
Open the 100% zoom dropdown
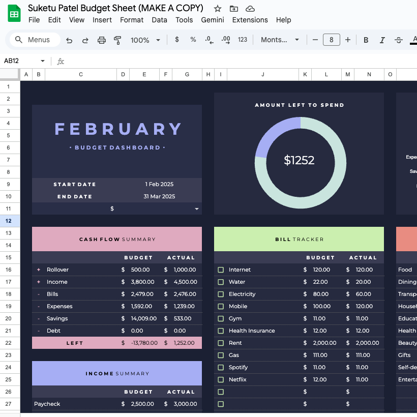pyautogui.click(x=145, y=40)
